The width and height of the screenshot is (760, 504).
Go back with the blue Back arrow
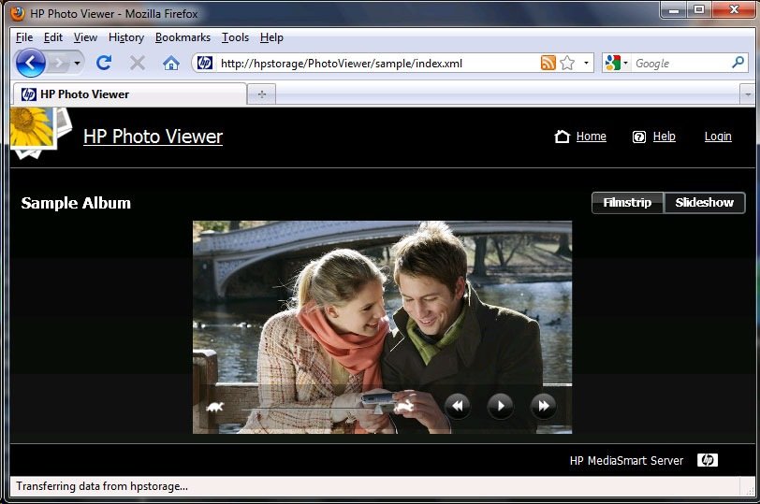coord(31,63)
